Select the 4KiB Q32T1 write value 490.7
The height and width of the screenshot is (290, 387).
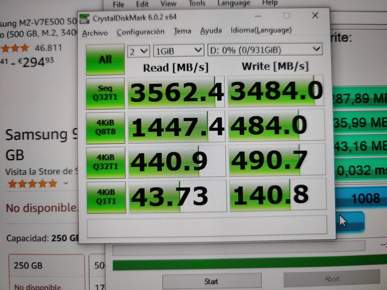pos(277,160)
